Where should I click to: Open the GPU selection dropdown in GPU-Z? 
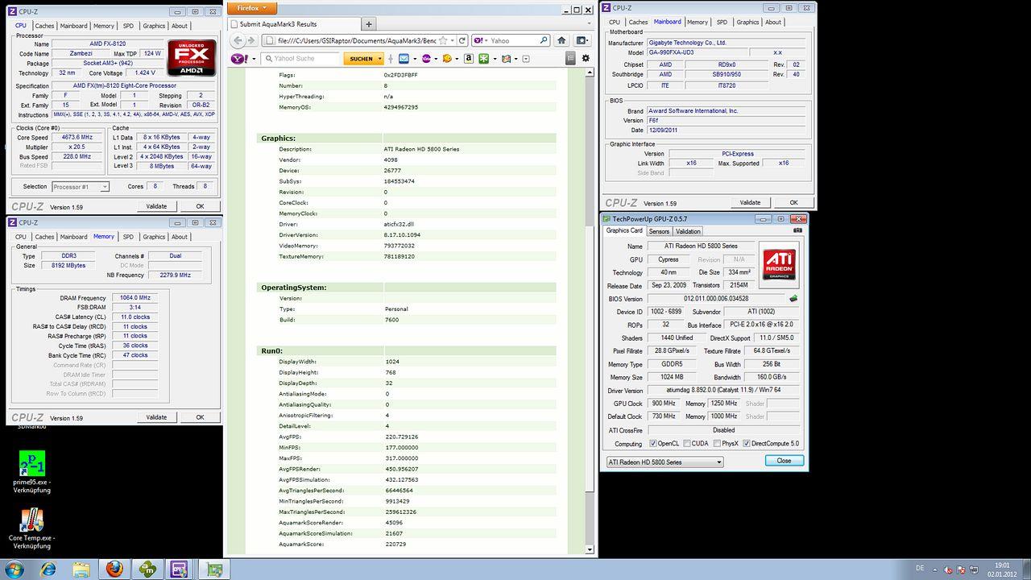[665, 462]
